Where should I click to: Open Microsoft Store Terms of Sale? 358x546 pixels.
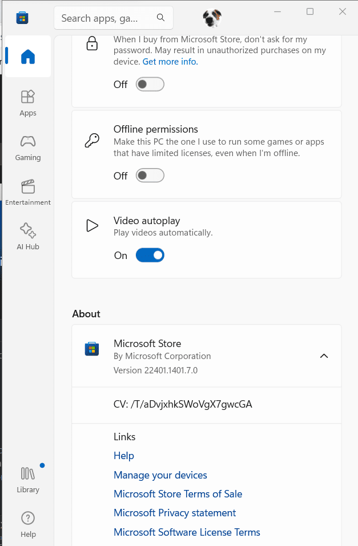pyautogui.click(x=178, y=494)
